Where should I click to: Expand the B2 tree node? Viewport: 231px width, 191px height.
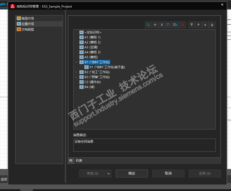[x=76, y=72]
